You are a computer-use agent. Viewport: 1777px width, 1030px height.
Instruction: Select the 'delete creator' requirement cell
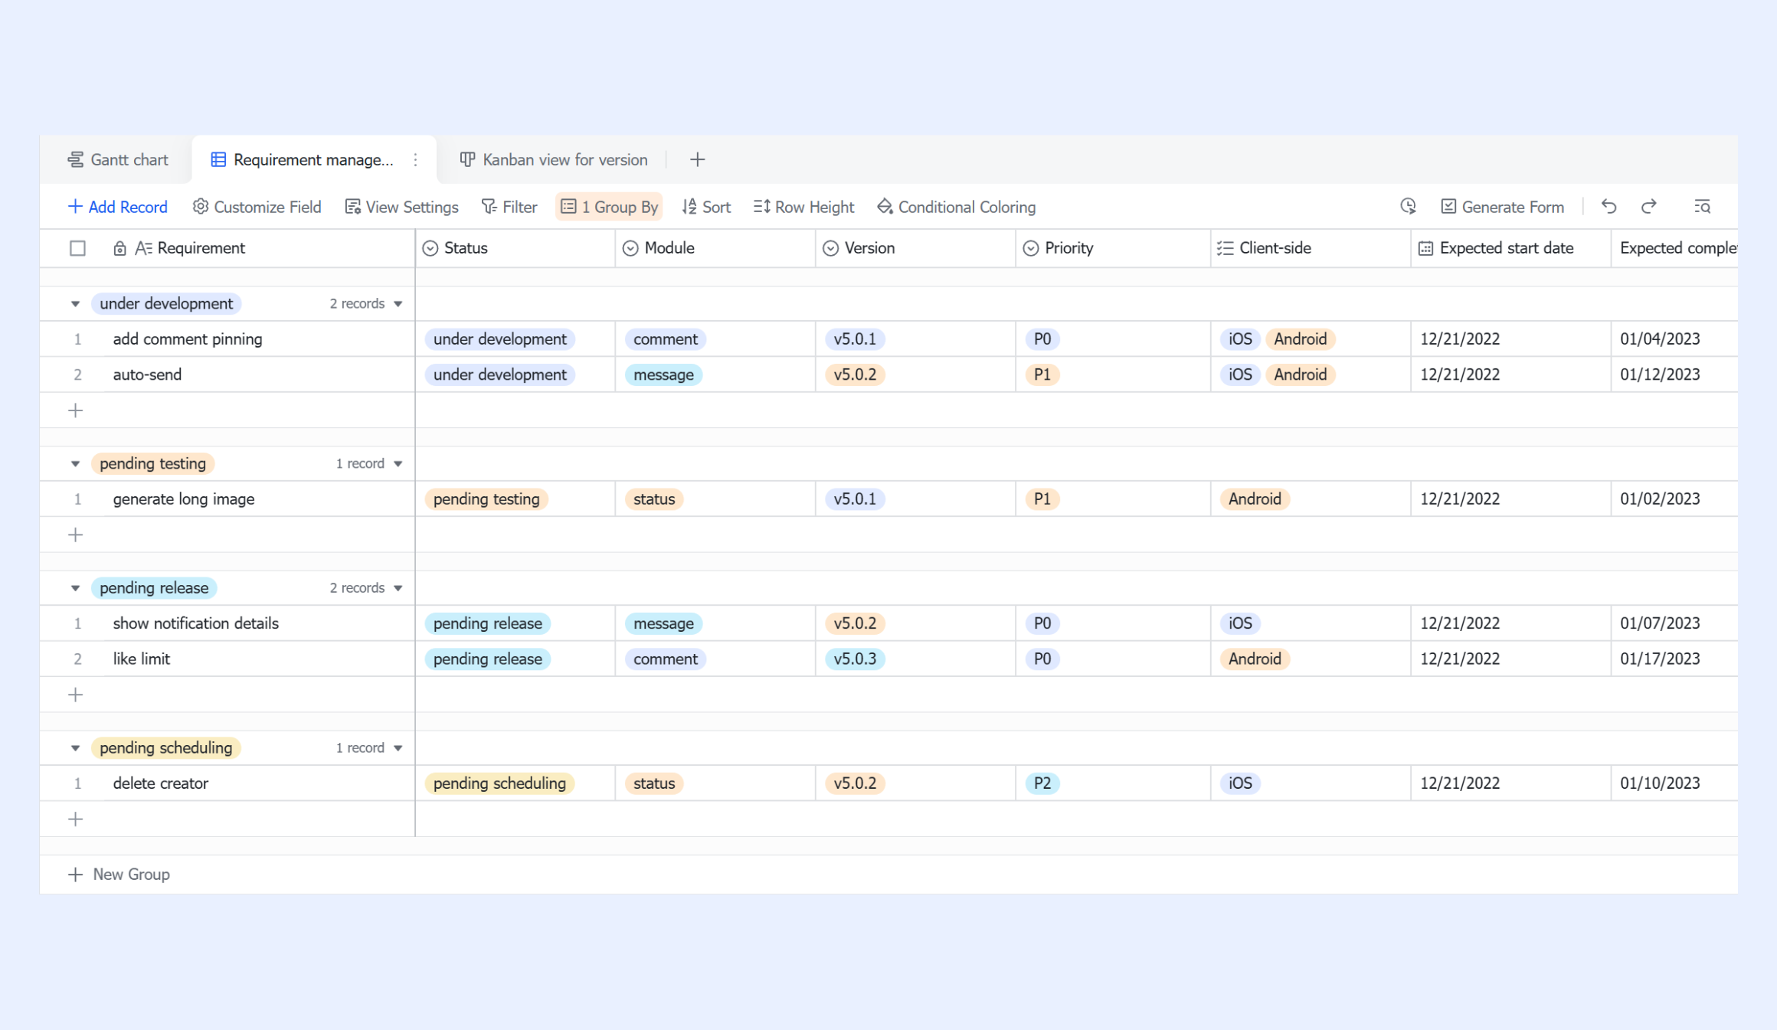[x=260, y=783]
